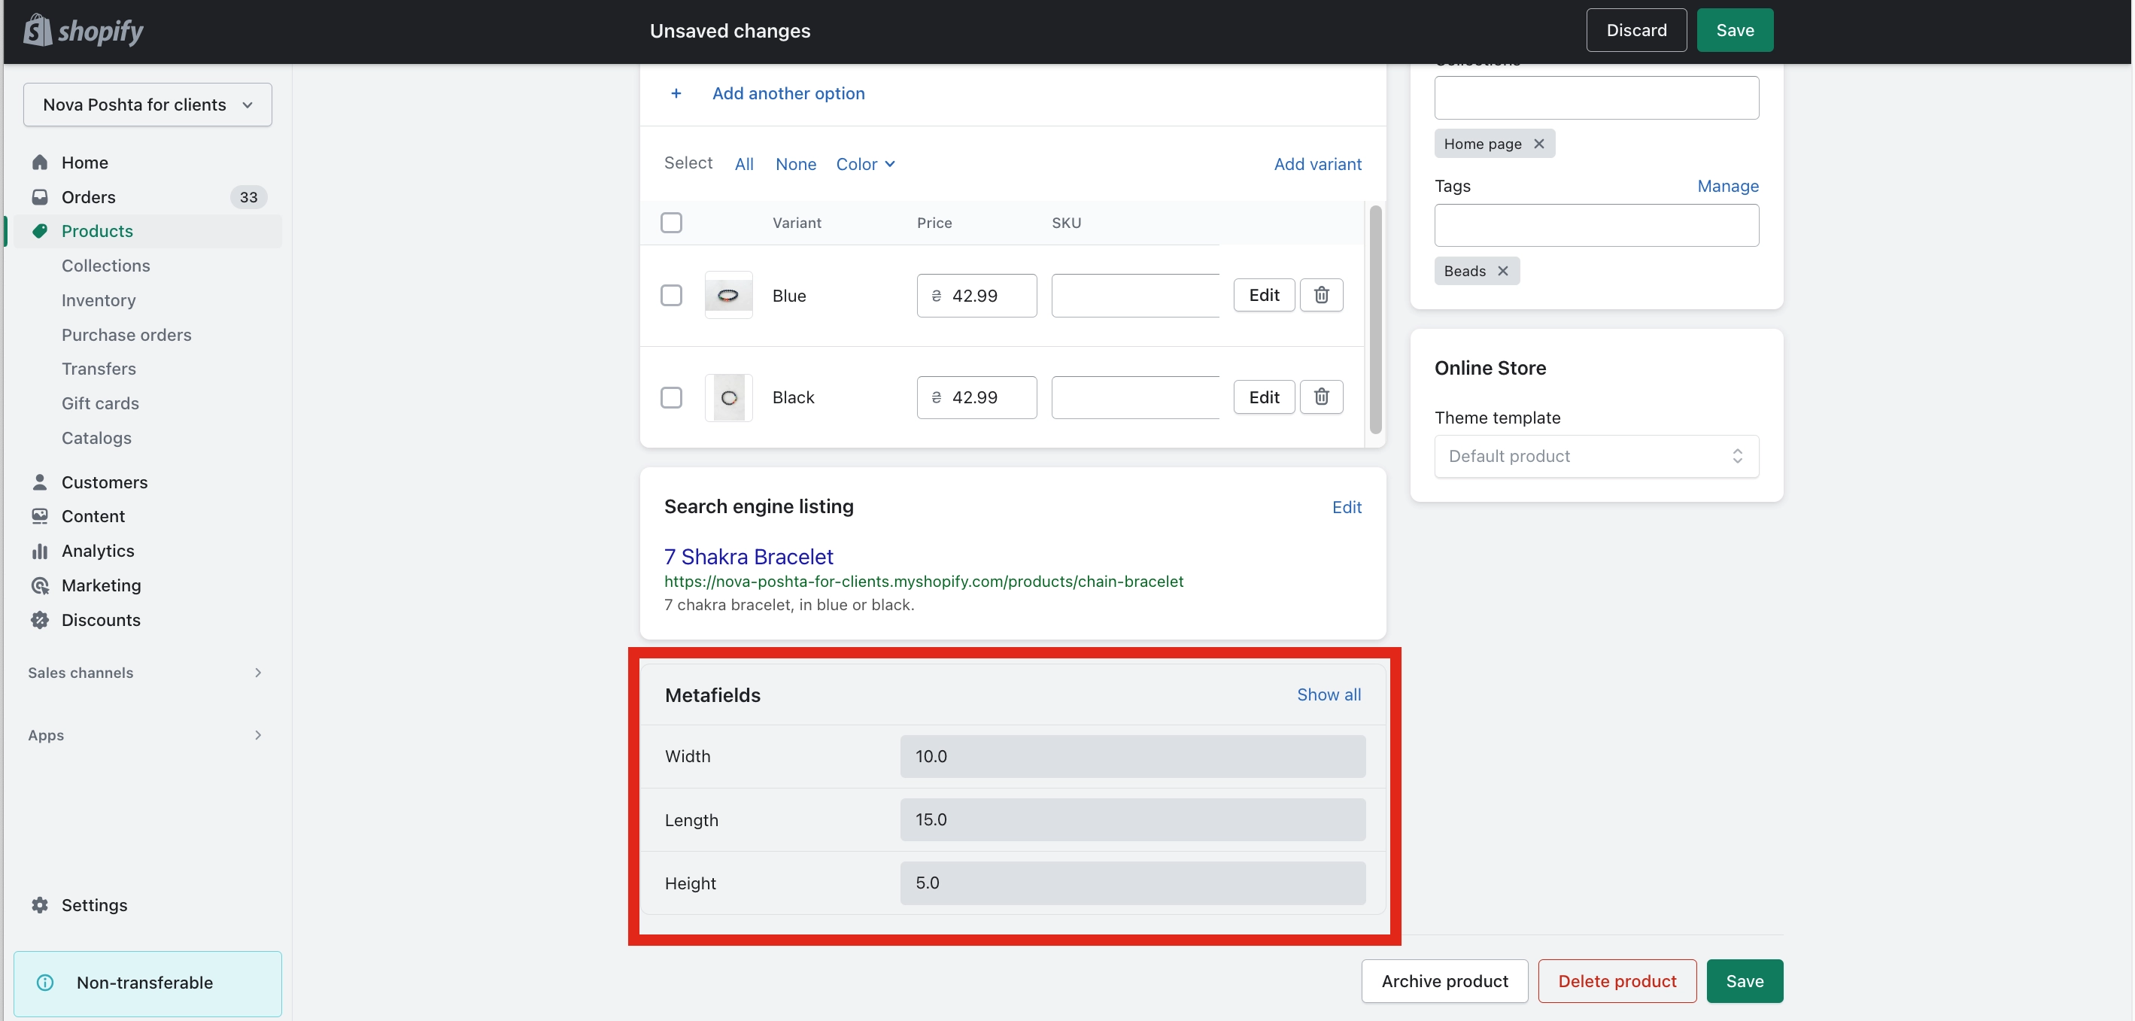The height and width of the screenshot is (1021, 2135).
Task: Open Catalogs page
Action: (x=97, y=439)
